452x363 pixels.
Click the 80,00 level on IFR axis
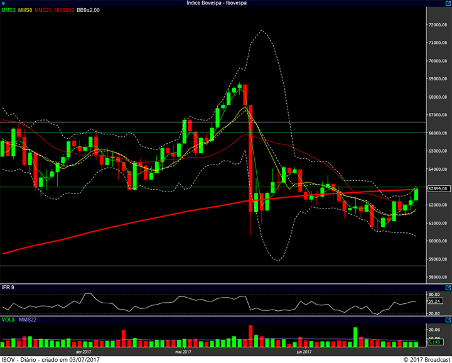(434, 295)
